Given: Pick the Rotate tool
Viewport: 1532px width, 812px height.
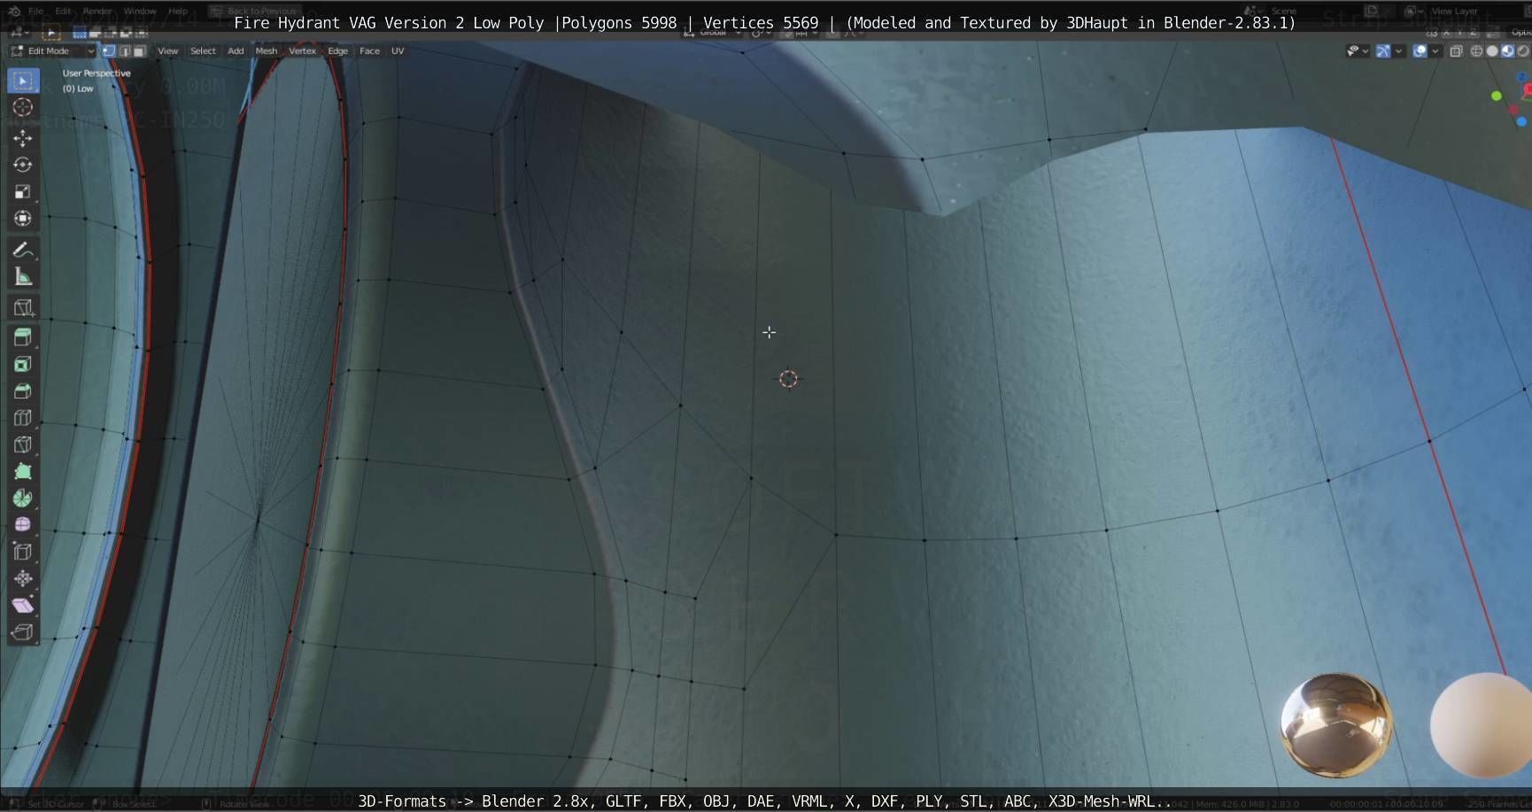Looking at the screenshot, I should (x=23, y=165).
